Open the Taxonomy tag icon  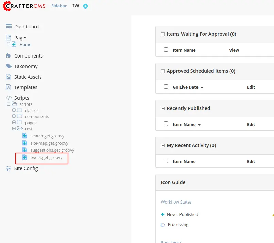pyautogui.click(x=9, y=66)
